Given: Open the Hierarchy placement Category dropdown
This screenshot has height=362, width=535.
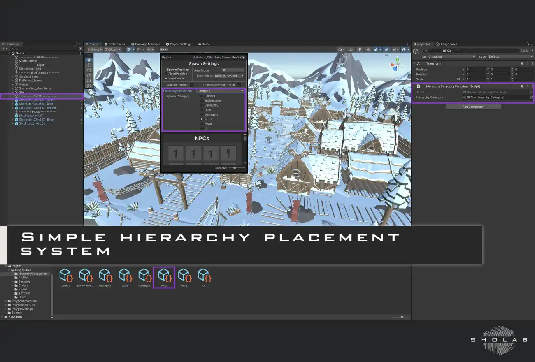Looking at the screenshot, I should pyautogui.click(x=220, y=91).
